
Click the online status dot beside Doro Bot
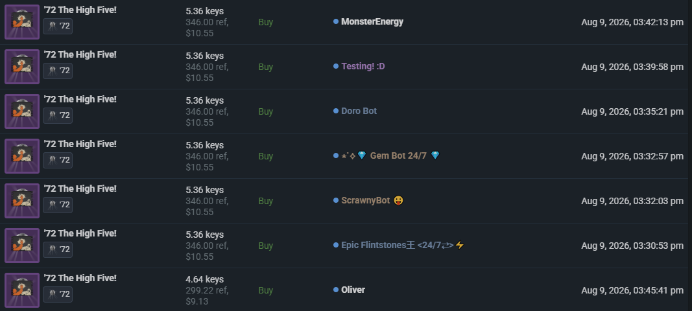[336, 111]
